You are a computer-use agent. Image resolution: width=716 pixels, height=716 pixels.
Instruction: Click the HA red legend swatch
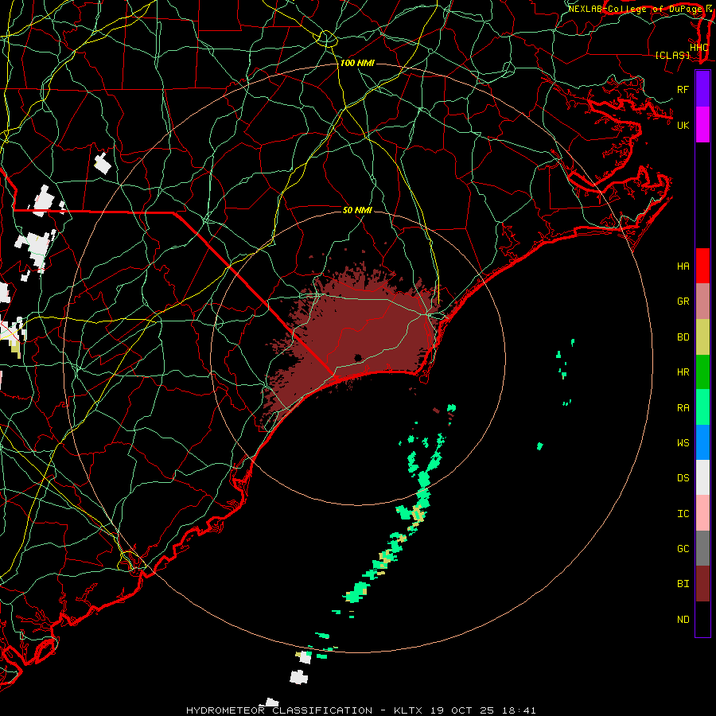click(x=702, y=266)
